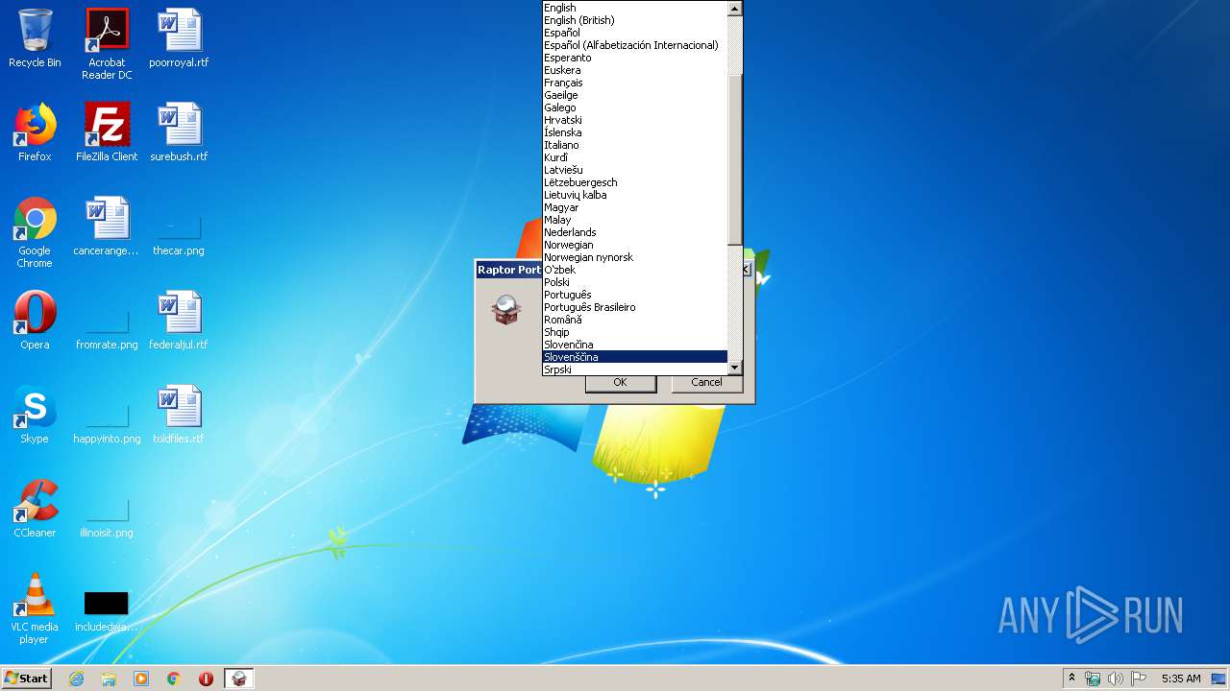This screenshot has height=691, width=1230.
Task: Select Hrvatski language entry
Action: coord(635,120)
